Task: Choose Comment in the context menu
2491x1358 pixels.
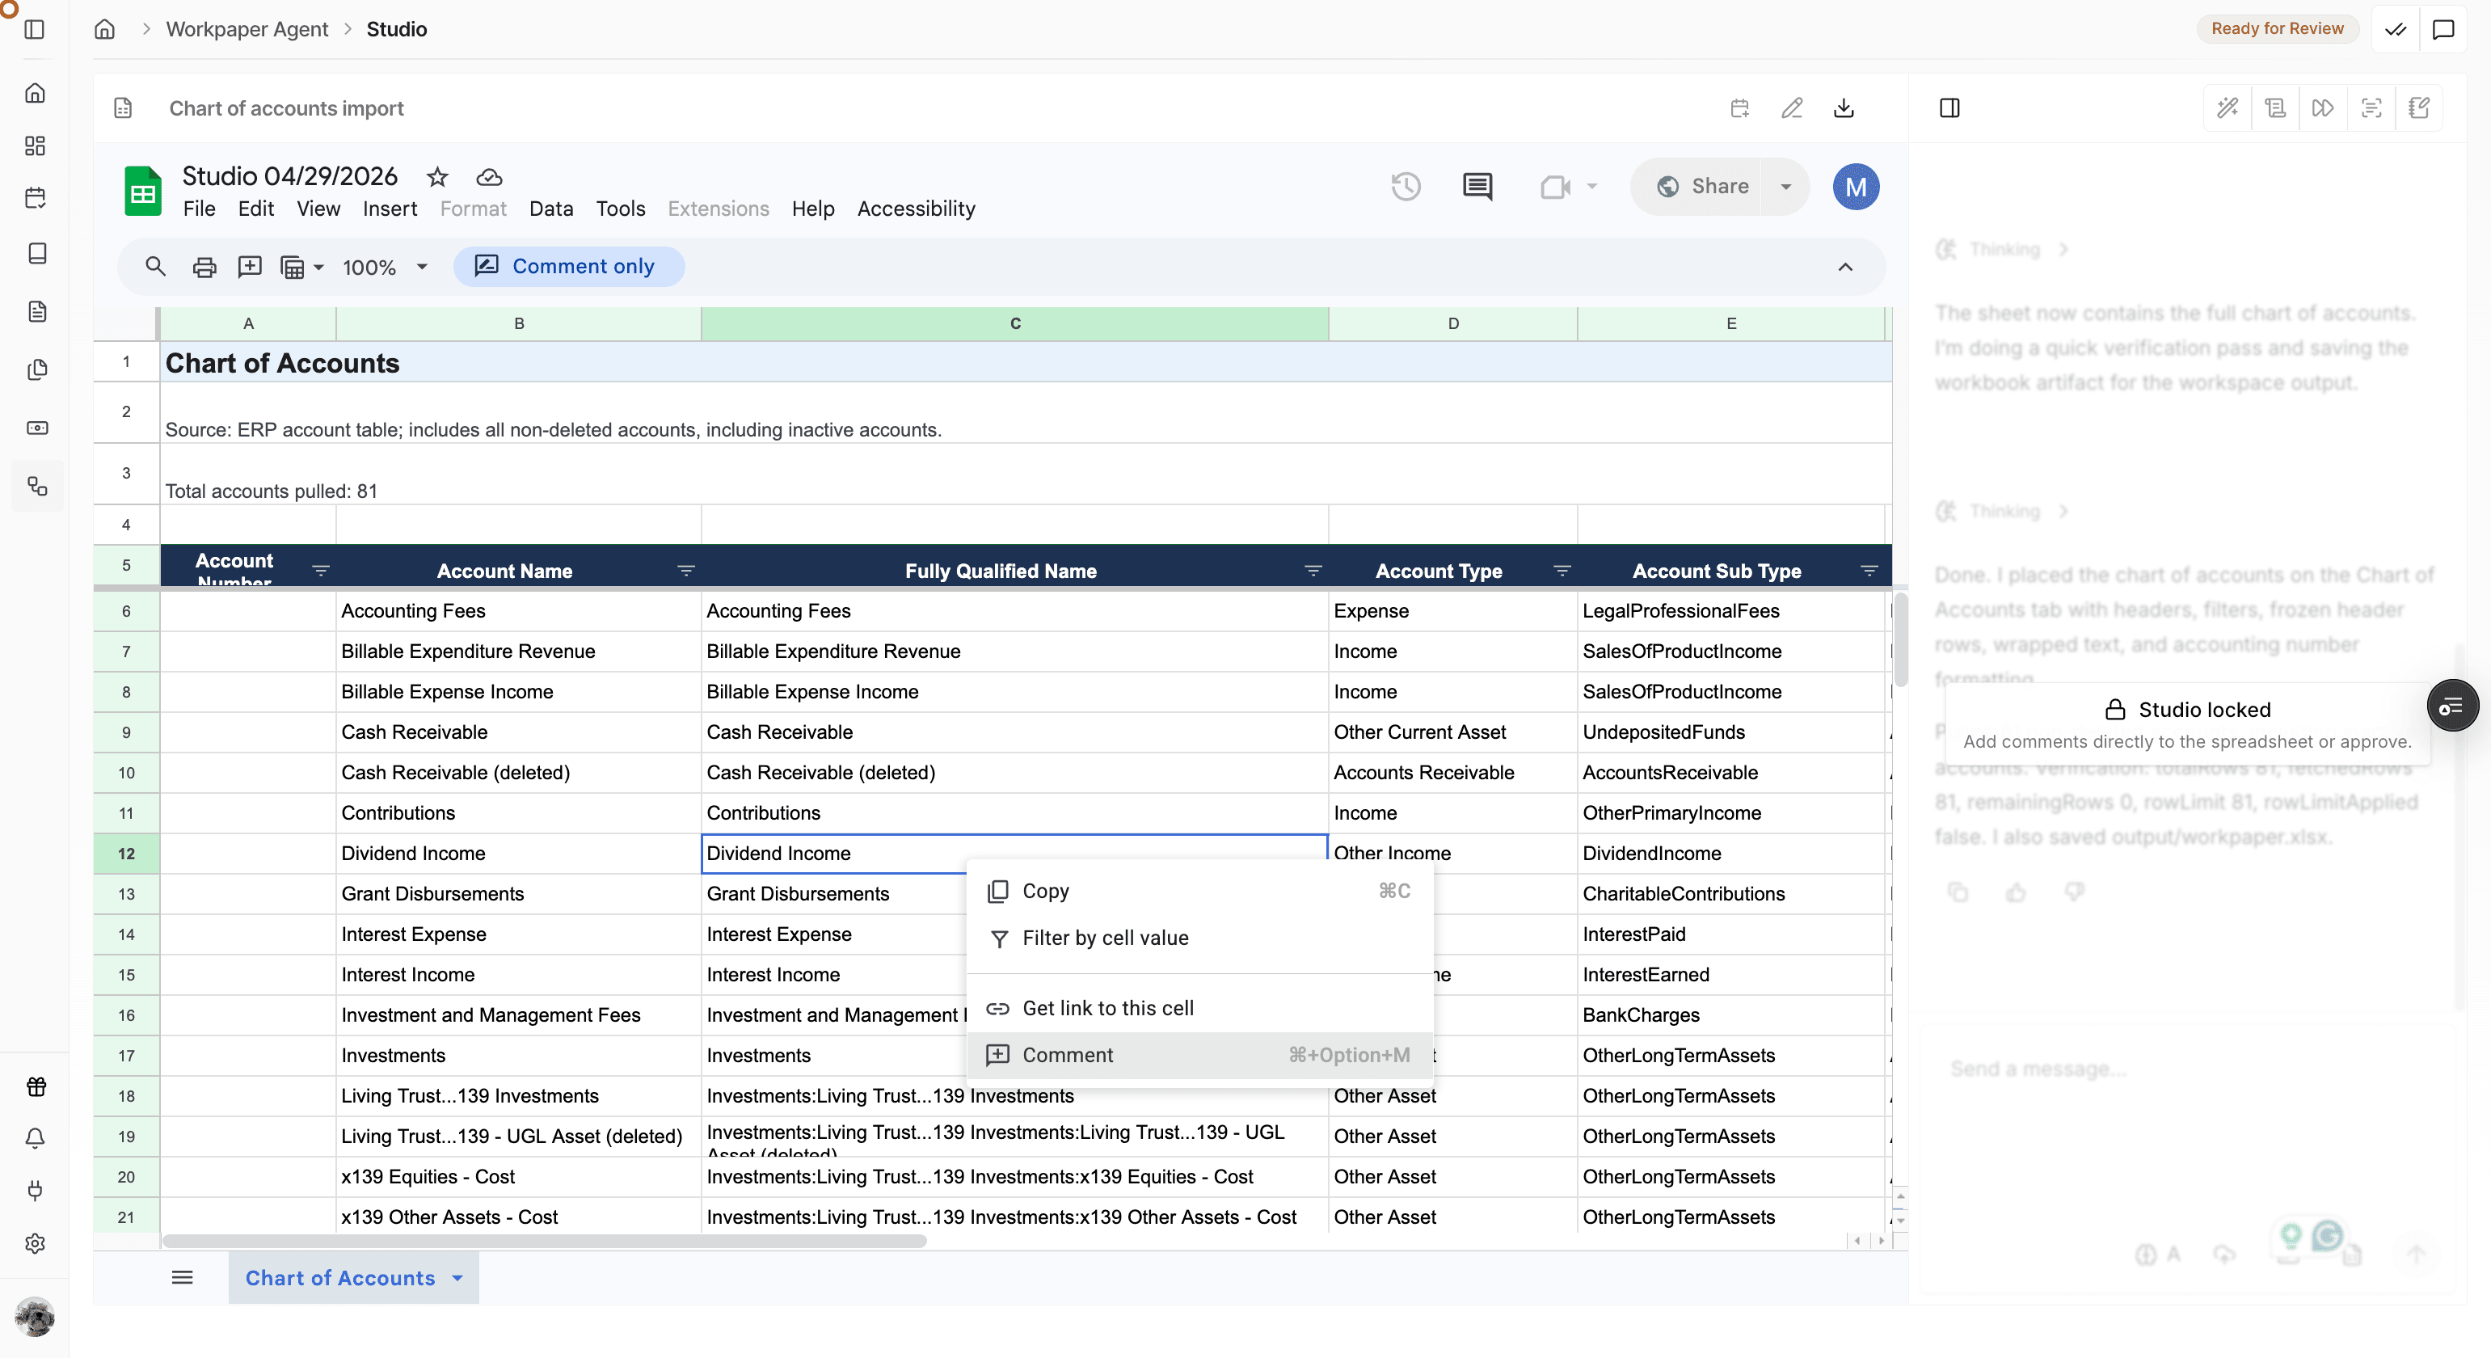Action: click(1199, 1055)
